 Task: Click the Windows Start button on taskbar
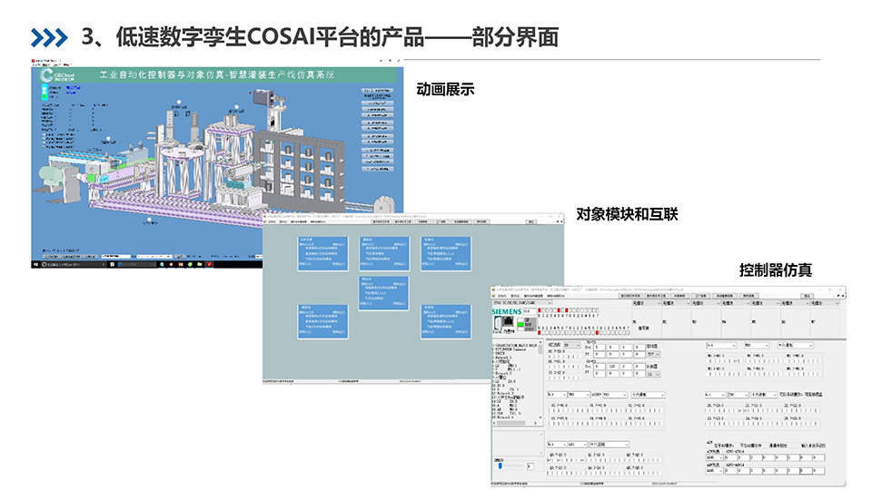coord(35,264)
